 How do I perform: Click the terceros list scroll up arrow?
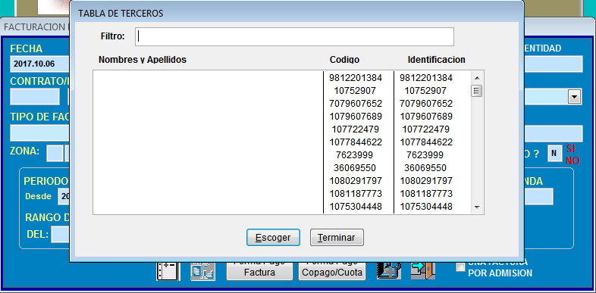(477, 78)
